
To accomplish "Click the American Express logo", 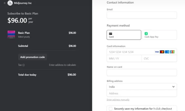I will [x=167, y=52].
